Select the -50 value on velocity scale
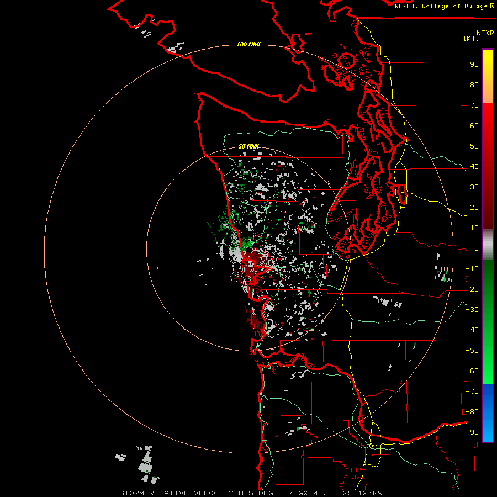Screen dimensions: 497x497 [x=472, y=351]
